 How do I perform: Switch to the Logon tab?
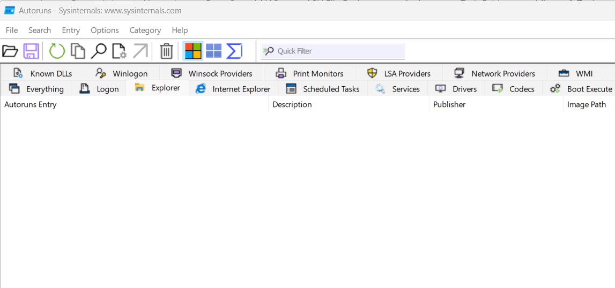pyautogui.click(x=99, y=89)
